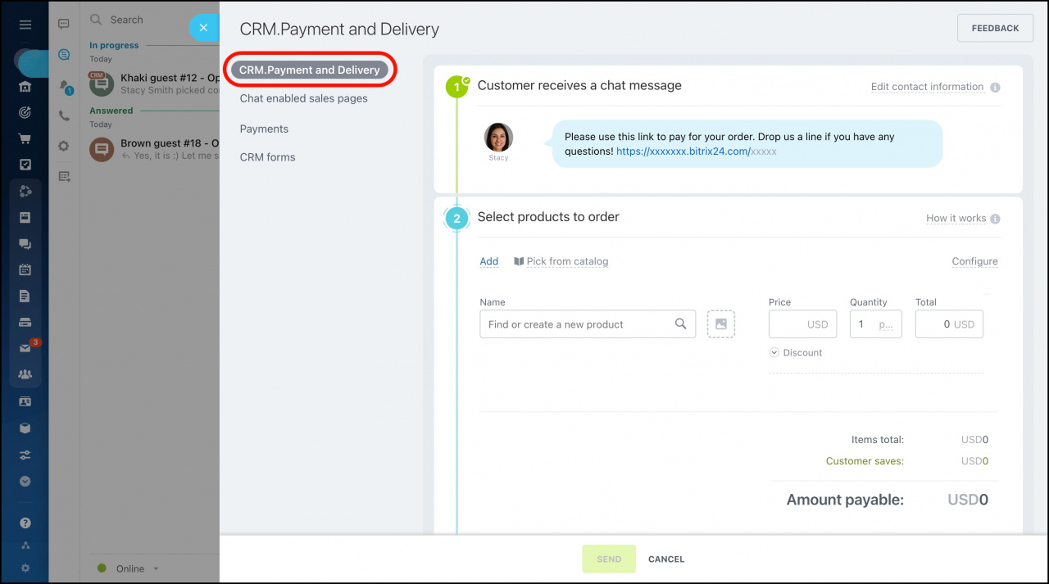1049x584 pixels.
Task: Open the help question mark icon
Action: click(x=25, y=523)
